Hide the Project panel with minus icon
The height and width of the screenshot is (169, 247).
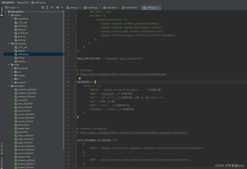click(61, 7)
